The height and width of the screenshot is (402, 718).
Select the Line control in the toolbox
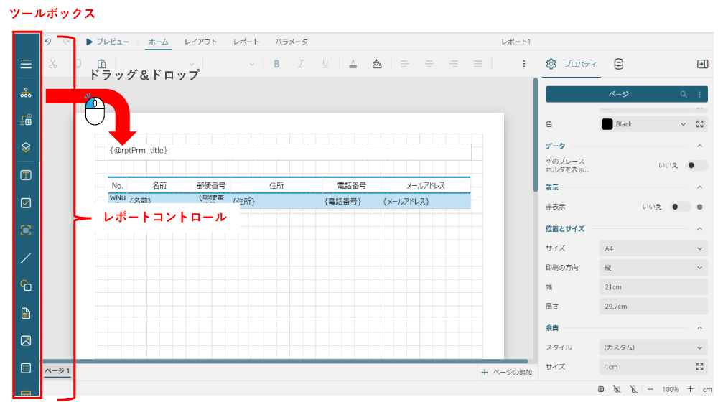(x=26, y=258)
